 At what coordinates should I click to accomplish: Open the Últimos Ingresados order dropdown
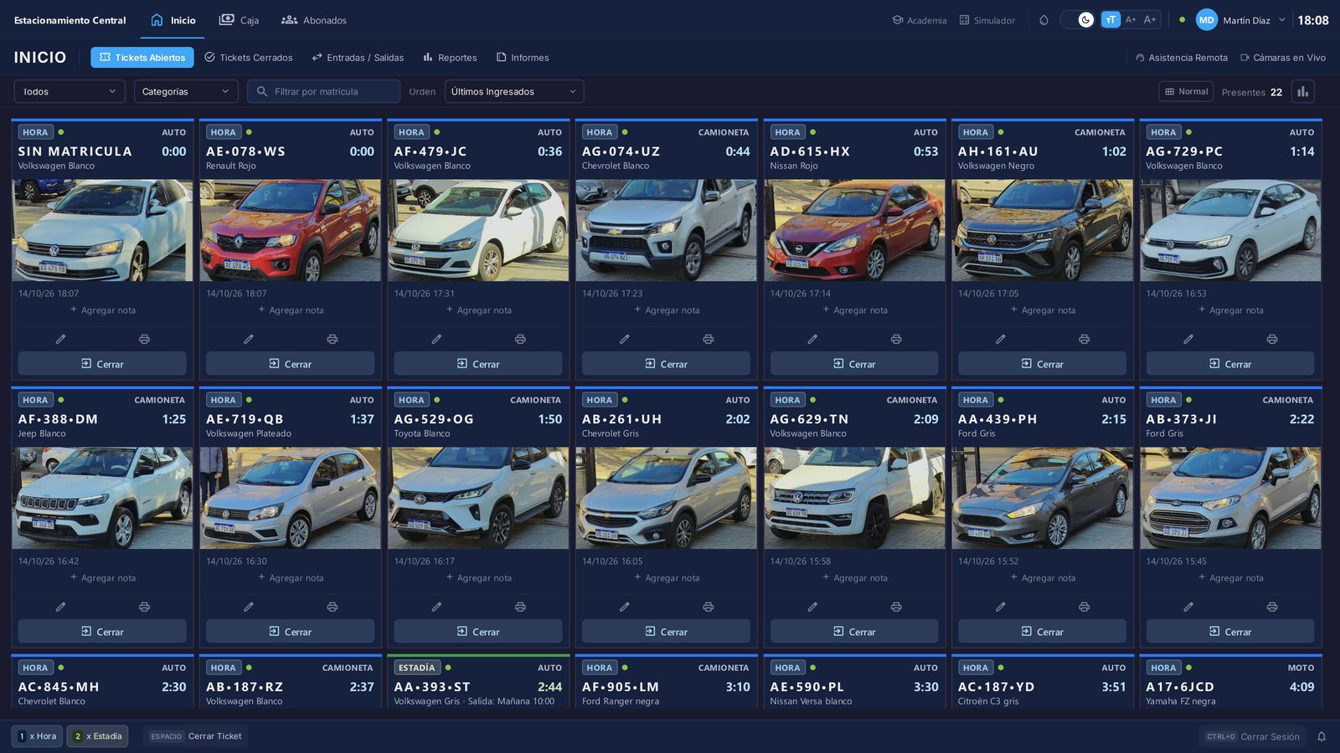[x=514, y=91]
